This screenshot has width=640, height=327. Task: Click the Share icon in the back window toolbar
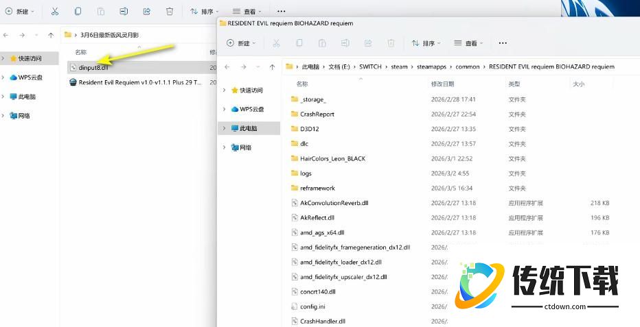click(x=146, y=12)
